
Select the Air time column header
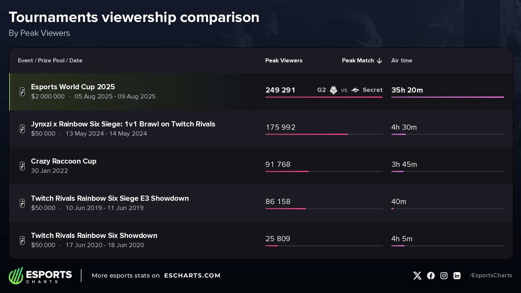pos(402,60)
